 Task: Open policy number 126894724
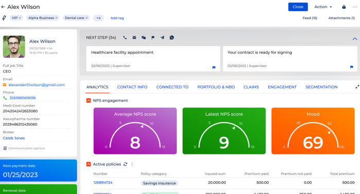pyautogui.click(x=103, y=183)
